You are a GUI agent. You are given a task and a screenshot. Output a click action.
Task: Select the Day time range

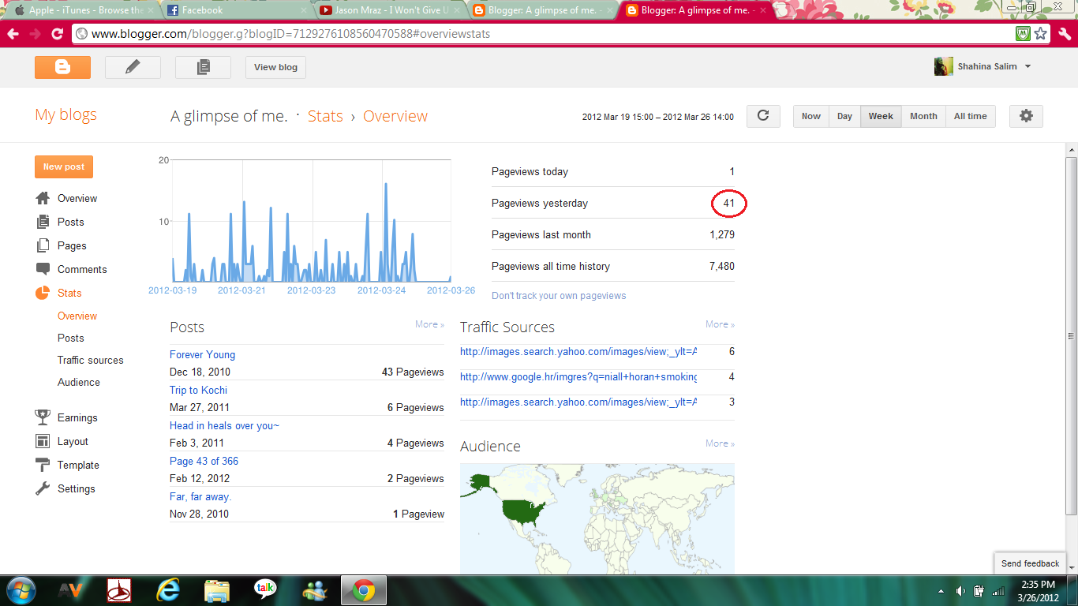click(x=844, y=116)
